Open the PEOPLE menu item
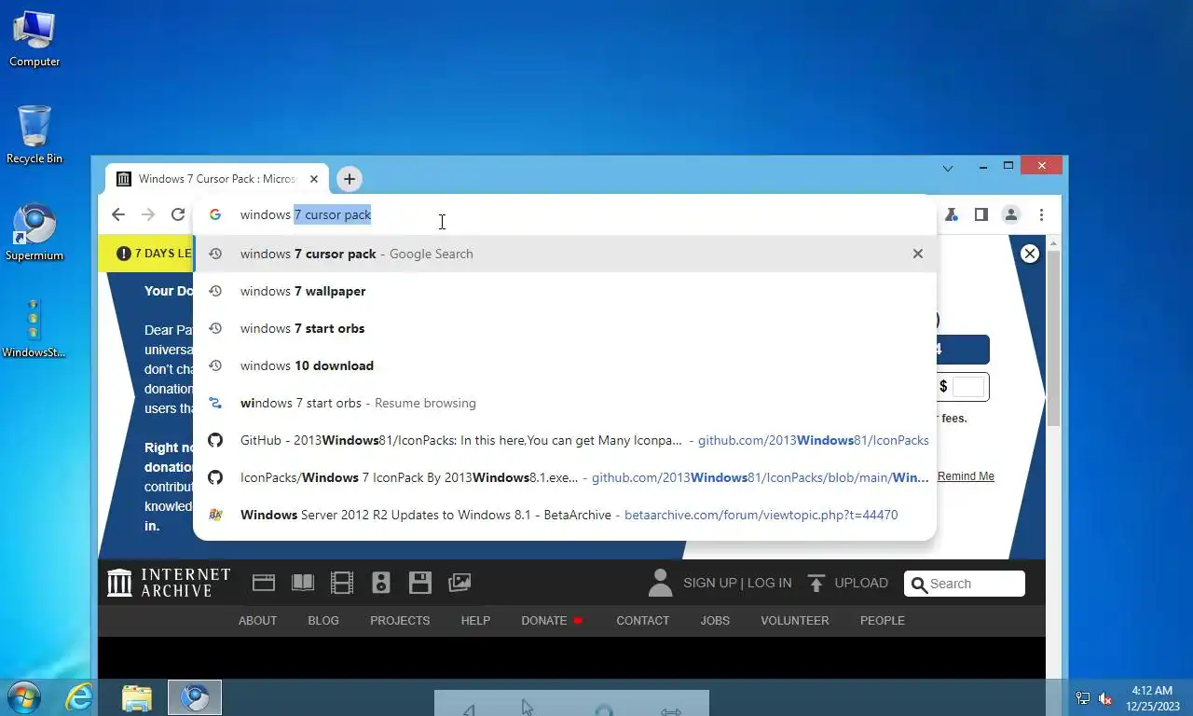 click(882, 620)
